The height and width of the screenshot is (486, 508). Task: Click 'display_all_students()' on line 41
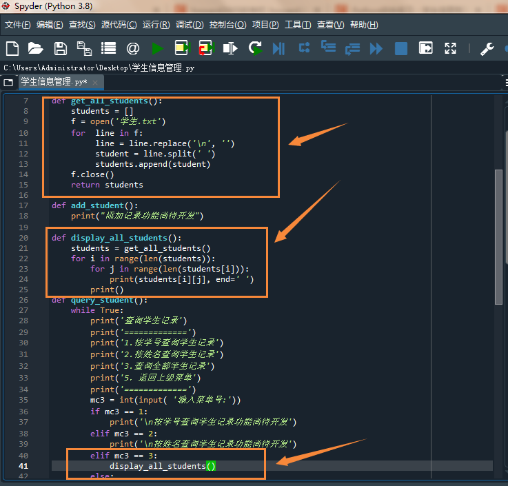pos(162,466)
